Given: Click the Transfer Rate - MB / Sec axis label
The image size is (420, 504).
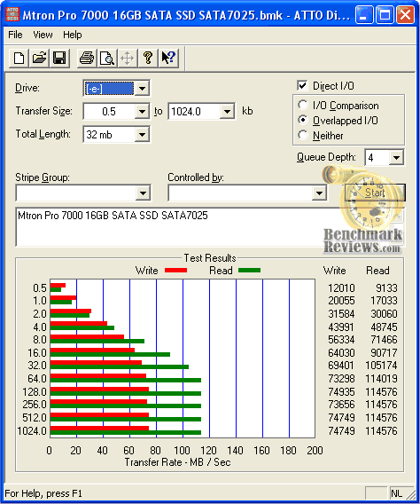Looking at the screenshot, I should (177, 462).
